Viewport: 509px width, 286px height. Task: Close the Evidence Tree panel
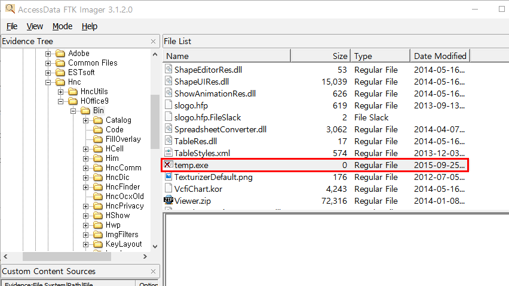[x=153, y=42]
